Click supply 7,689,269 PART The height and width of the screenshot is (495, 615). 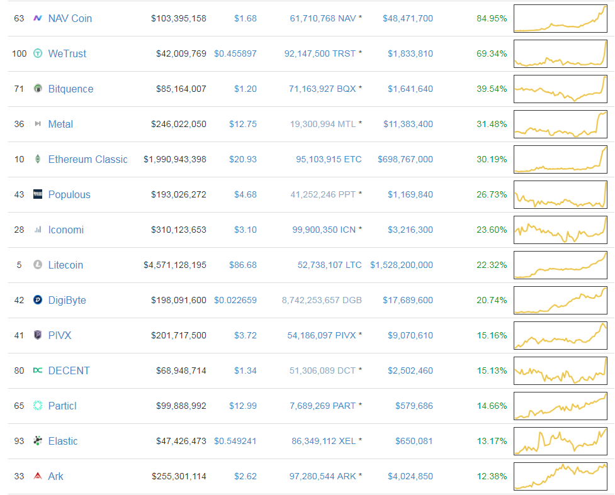tap(322, 406)
